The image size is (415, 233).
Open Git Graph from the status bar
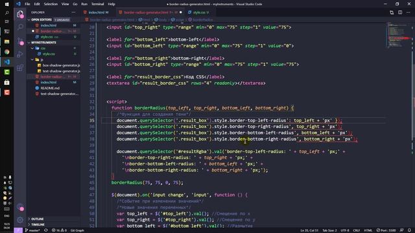pyautogui.click(x=77, y=230)
